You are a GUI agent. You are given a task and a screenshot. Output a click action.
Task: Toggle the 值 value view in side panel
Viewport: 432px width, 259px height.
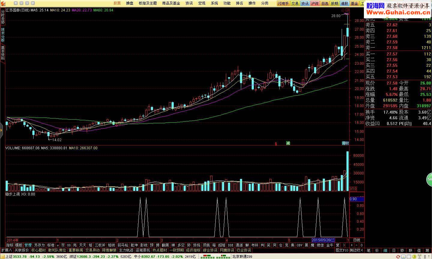click(x=419, y=250)
